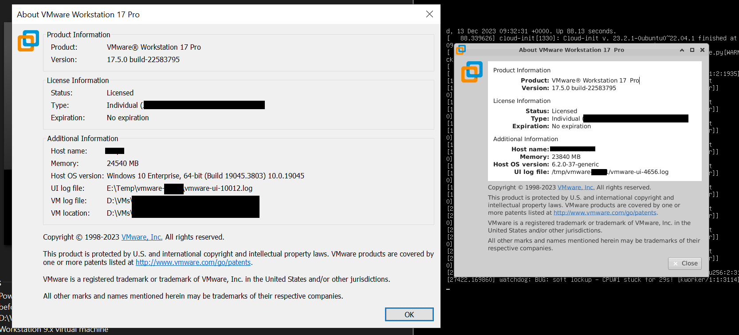Click the 'Product Information' heading in Linux dialog
The image size is (739, 335).
(x=522, y=70)
